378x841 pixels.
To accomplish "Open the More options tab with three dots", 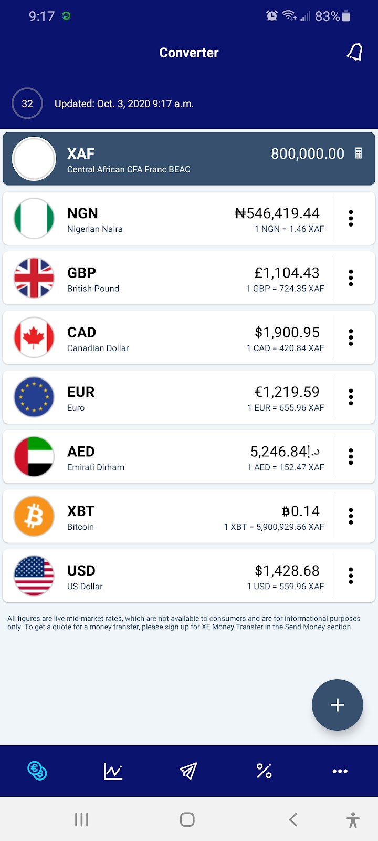I will click(x=340, y=771).
